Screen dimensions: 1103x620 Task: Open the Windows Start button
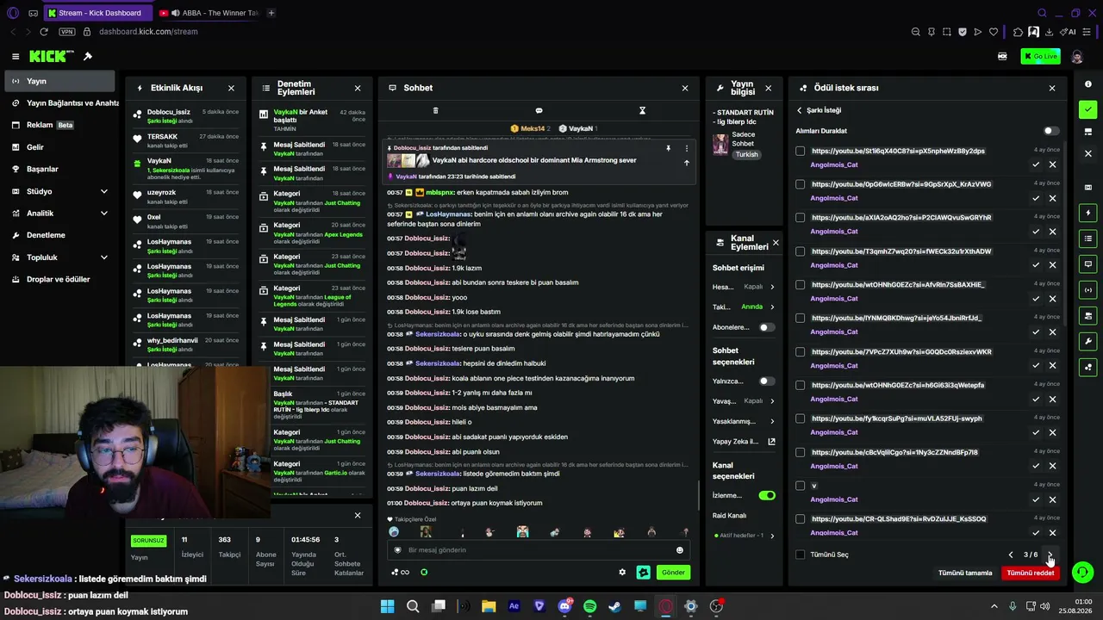coord(387,606)
